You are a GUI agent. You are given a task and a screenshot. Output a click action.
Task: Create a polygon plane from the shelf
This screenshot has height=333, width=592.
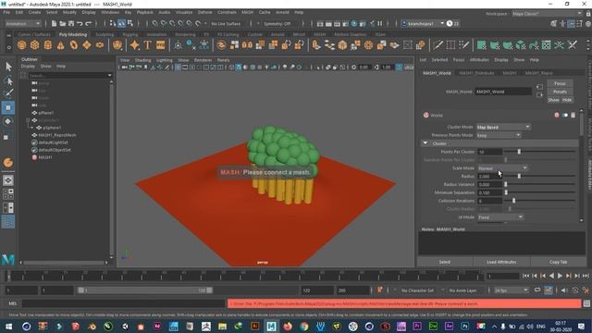87,45
